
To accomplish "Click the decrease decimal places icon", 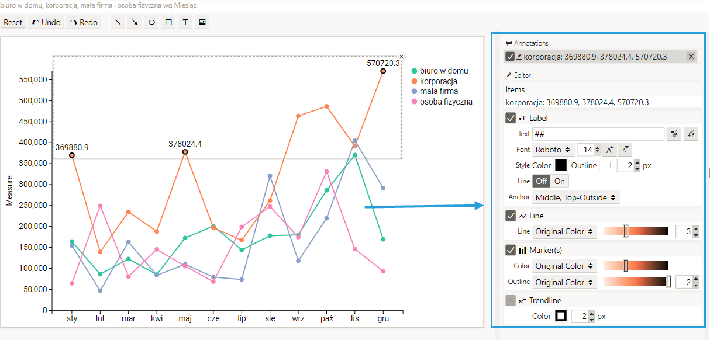I will 691,134.
